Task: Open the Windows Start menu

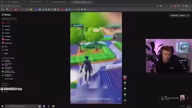Action: [2, 106]
